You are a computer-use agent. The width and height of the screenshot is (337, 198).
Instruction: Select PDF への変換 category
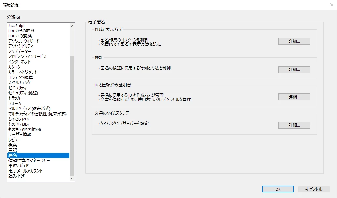coord(38,36)
